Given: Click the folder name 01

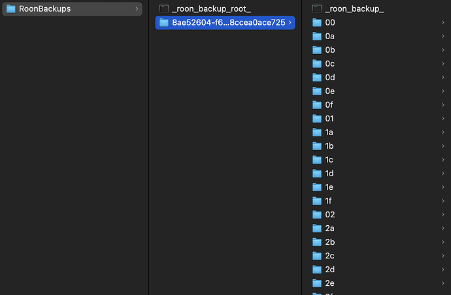Looking at the screenshot, I should (329, 119).
